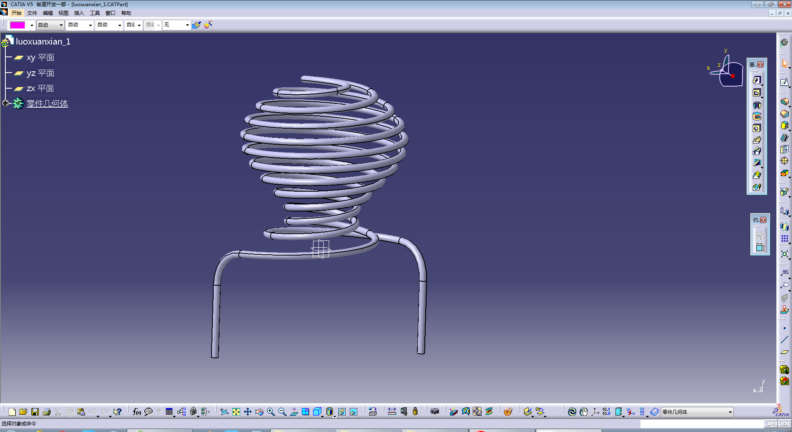Click the Fit All In view icon
Image resolution: width=792 pixels, height=432 pixels.
[236, 412]
